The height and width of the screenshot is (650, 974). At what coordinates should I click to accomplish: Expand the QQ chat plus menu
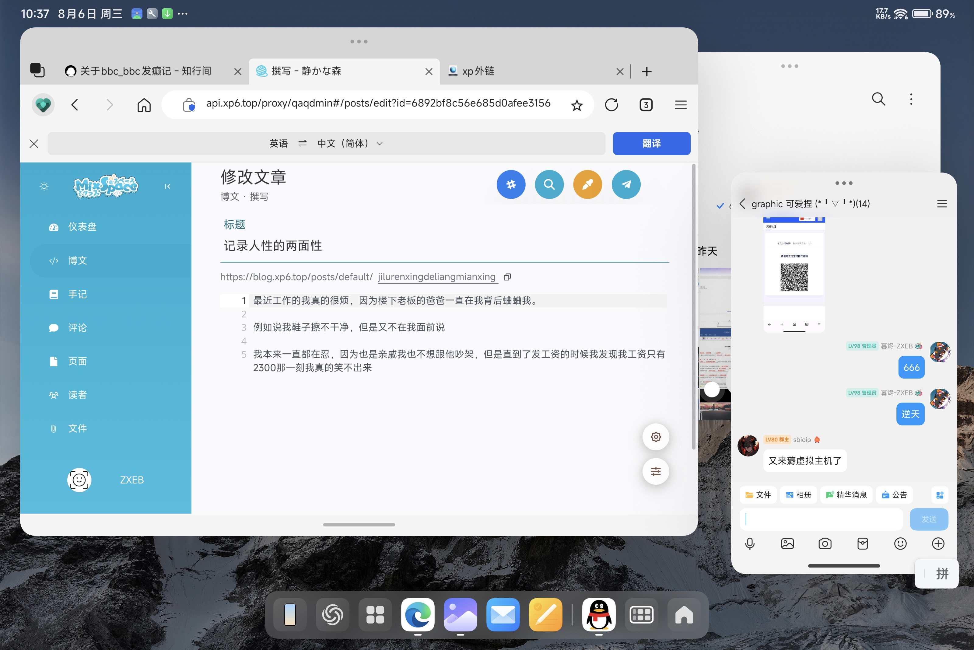pos(938,543)
